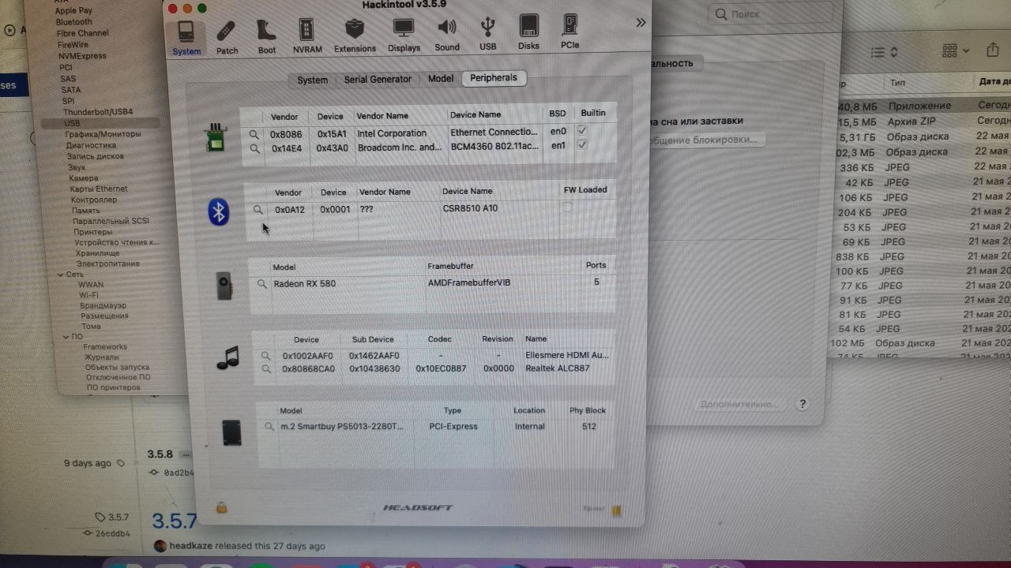The width and height of the screenshot is (1011, 568).
Task: Toggle Builtin checkbox for en0
Action: (582, 130)
